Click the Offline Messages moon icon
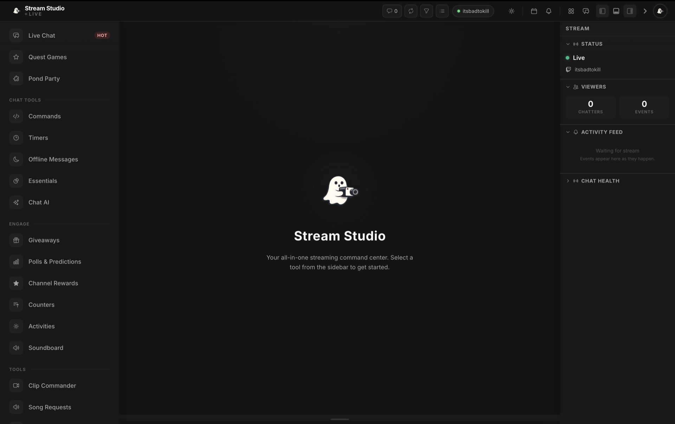The image size is (675, 424). point(16,159)
